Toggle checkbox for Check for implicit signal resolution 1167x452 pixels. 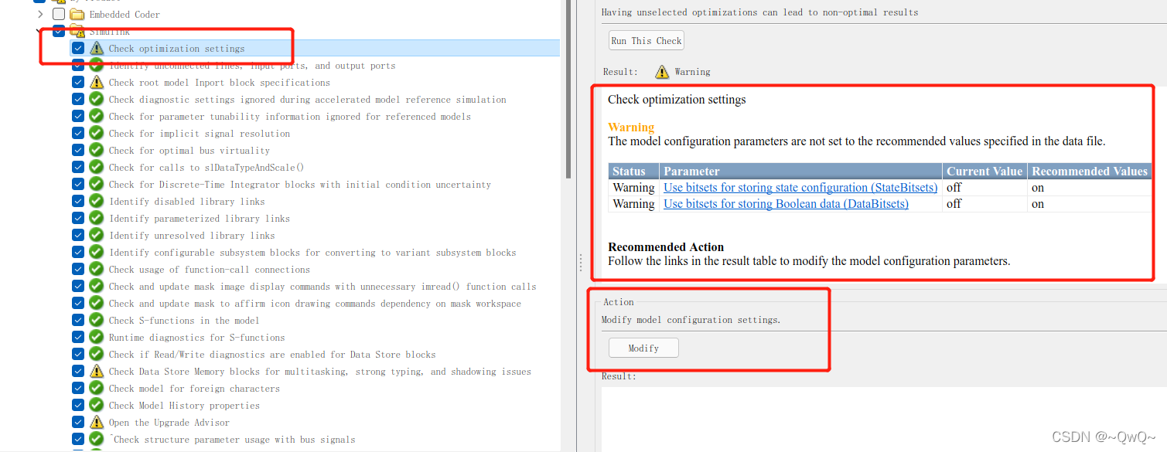(78, 133)
